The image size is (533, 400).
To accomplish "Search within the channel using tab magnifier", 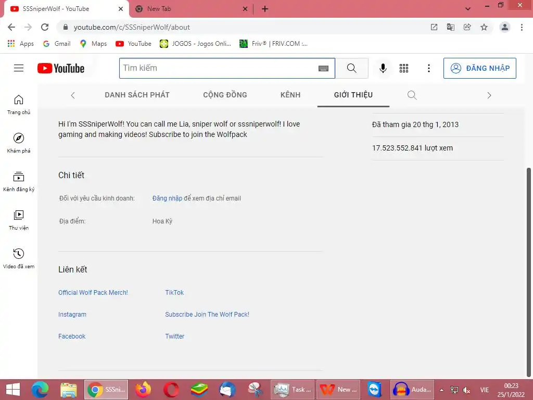I will point(412,95).
